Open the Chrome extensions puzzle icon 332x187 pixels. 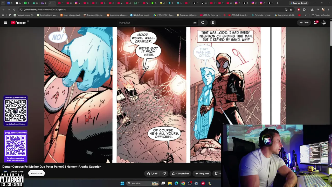(x=304, y=10)
